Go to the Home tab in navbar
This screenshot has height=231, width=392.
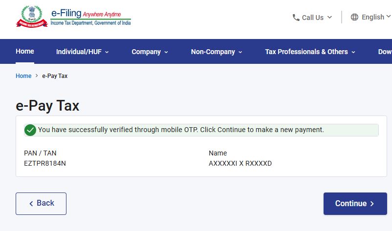[x=25, y=51]
